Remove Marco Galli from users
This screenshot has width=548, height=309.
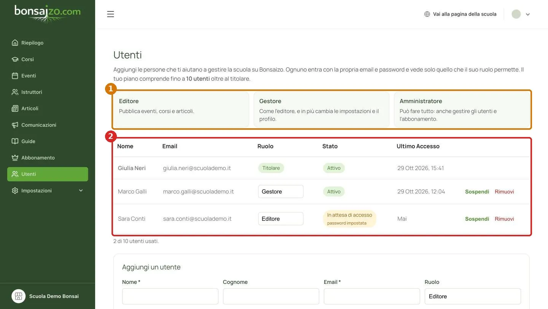(x=504, y=192)
